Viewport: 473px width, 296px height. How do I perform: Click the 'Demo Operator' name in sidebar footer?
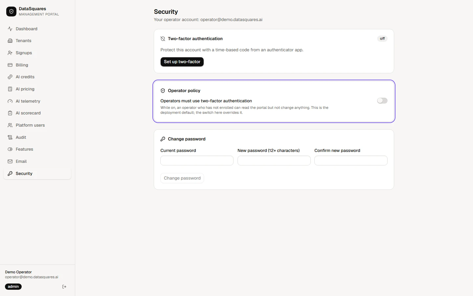tap(18, 272)
